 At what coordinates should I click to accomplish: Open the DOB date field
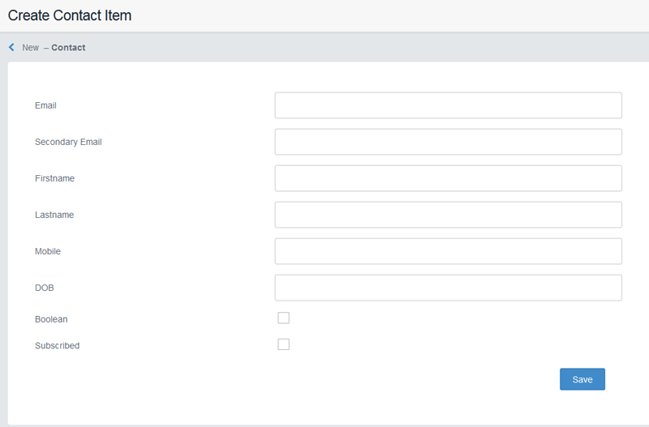point(448,288)
